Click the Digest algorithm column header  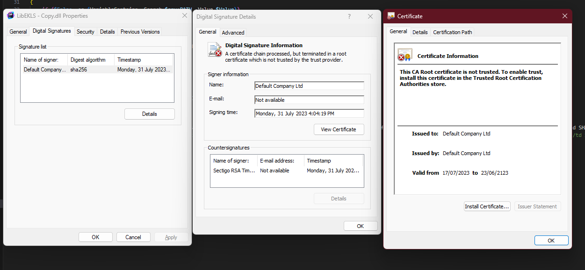(x=91, y=60)
